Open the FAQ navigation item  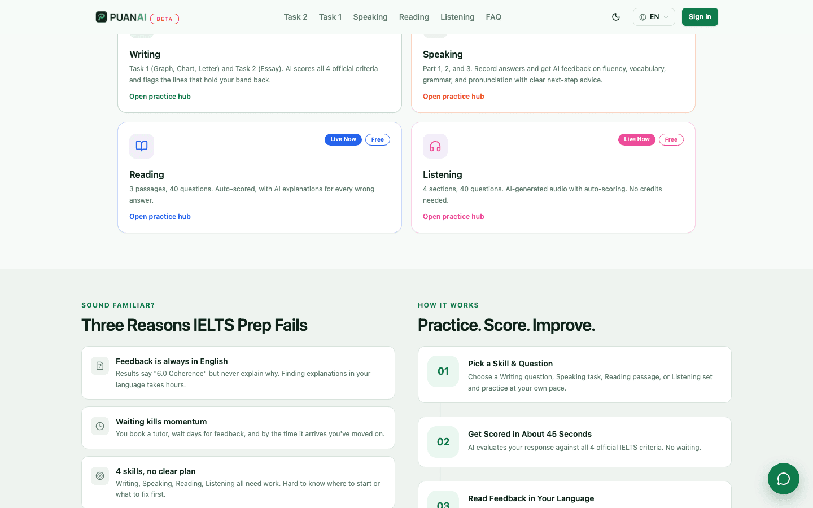pyautogui.click(x=493, y=17)
